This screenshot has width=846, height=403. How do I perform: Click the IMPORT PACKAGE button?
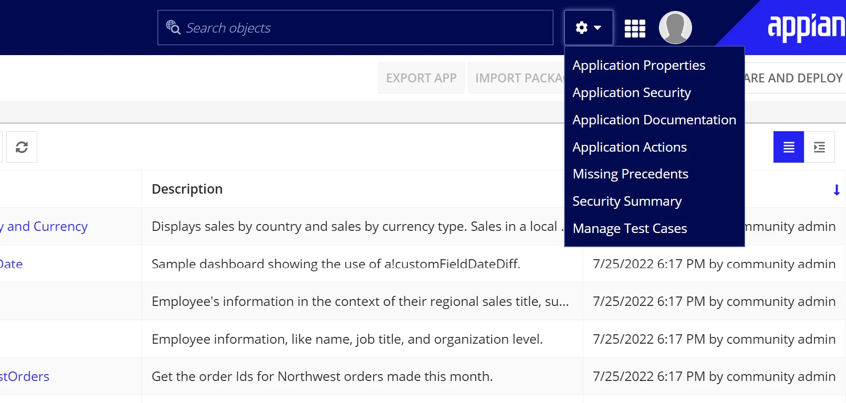coord(517,78)
